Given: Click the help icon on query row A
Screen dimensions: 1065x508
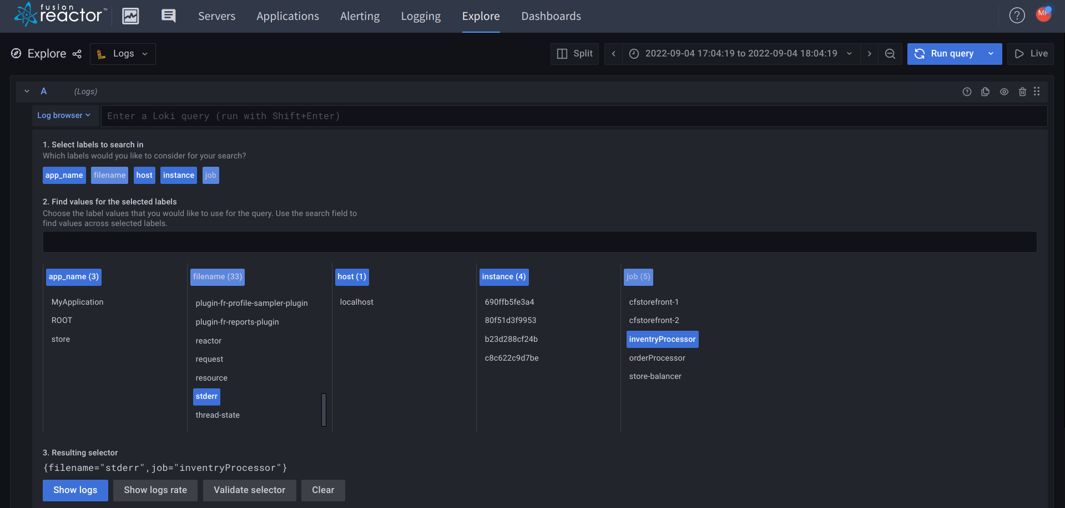Looking at the screenshot, I should point(967,91).
